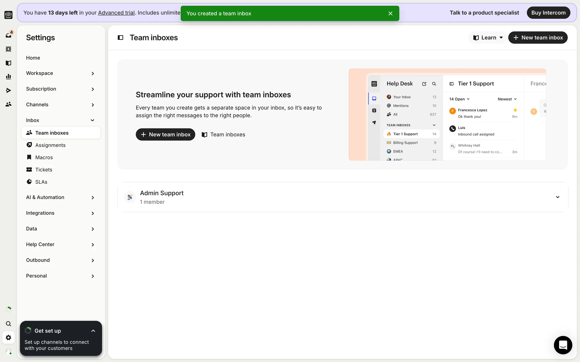Expand the Admin Support inbox row

coord(557,197)
